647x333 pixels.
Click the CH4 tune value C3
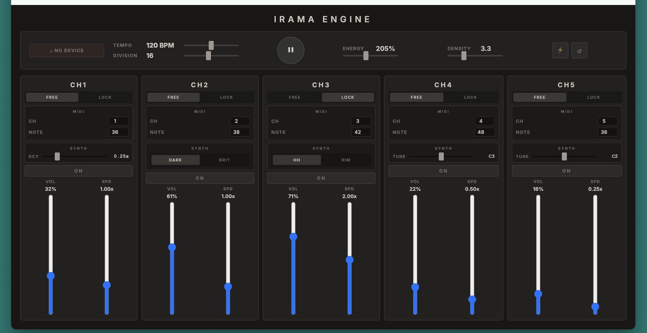[x=492, y=156]
